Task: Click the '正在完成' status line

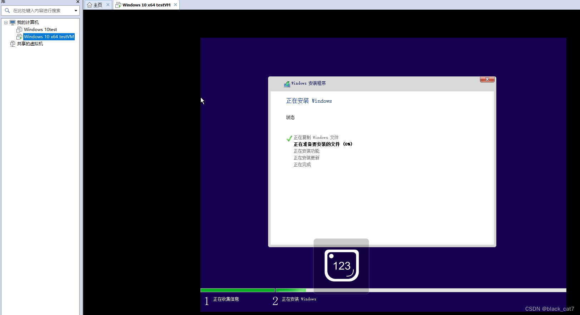Action: pyautogui.click(x=302, y=164)
